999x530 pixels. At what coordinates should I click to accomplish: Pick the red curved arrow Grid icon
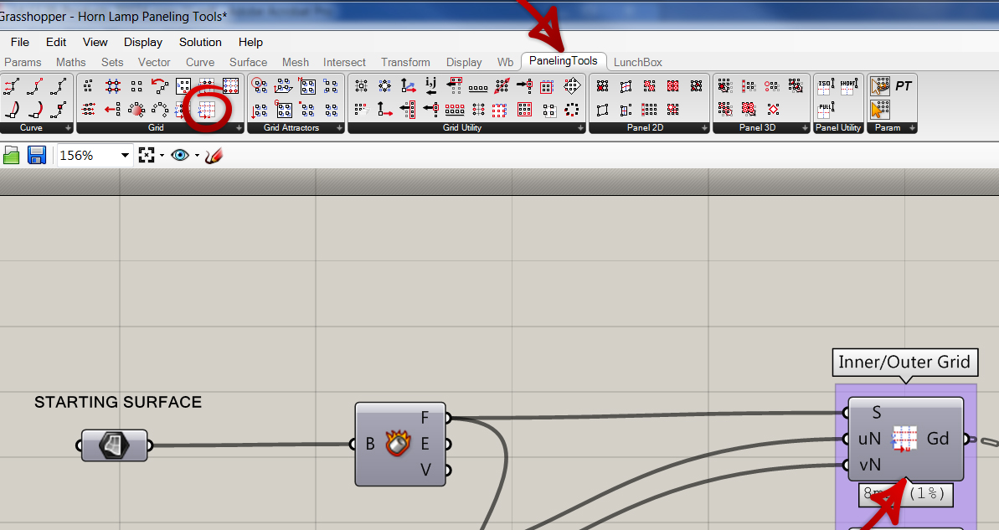coord(160,85)
